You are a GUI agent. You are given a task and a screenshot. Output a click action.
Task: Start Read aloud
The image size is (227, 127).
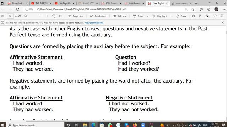pyautogui.click(x=98, y=16)
